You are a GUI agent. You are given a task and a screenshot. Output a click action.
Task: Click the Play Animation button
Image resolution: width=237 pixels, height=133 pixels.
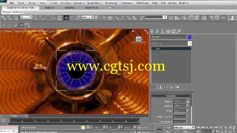(207, 127)
